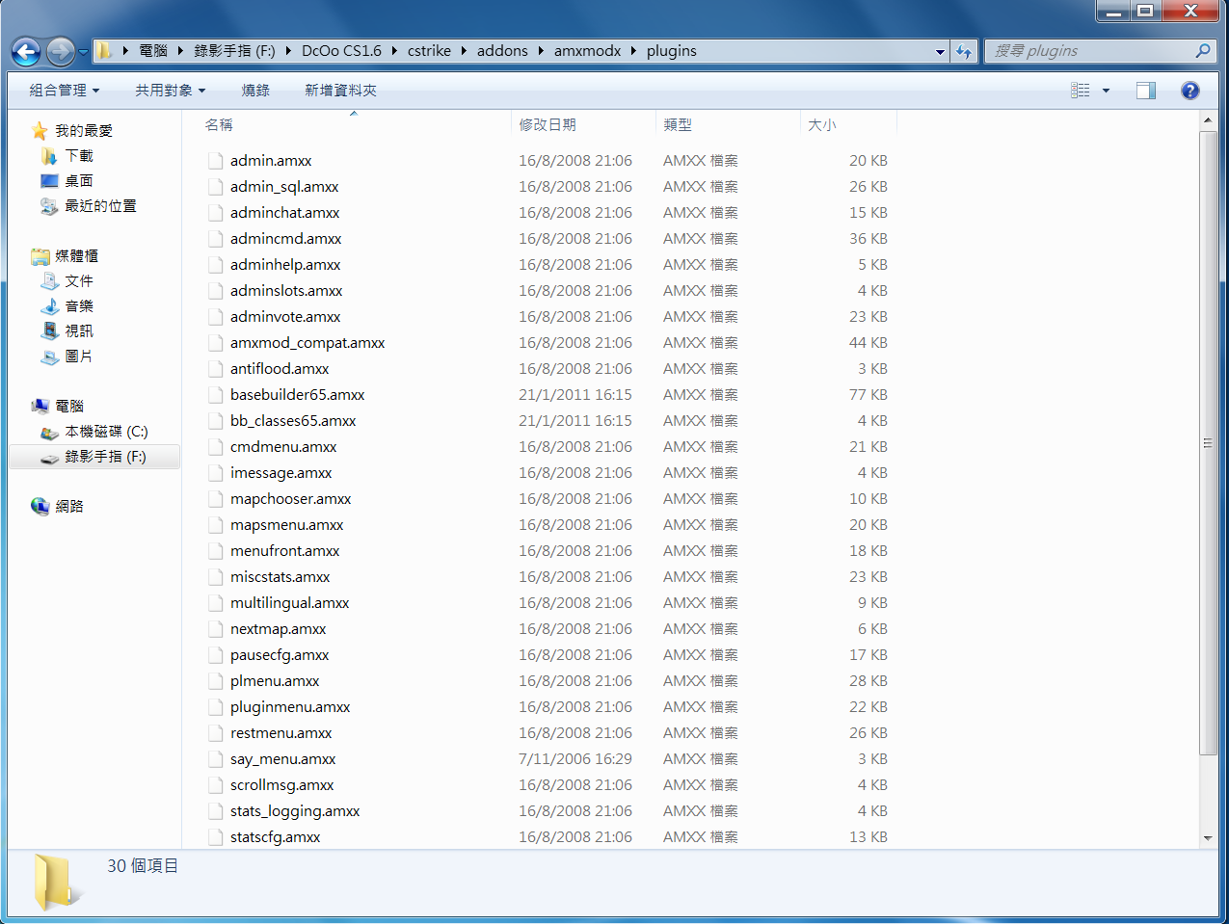
Task: Click the search plugins input field
Action: pyautogui.click(x=1089, y=51)
